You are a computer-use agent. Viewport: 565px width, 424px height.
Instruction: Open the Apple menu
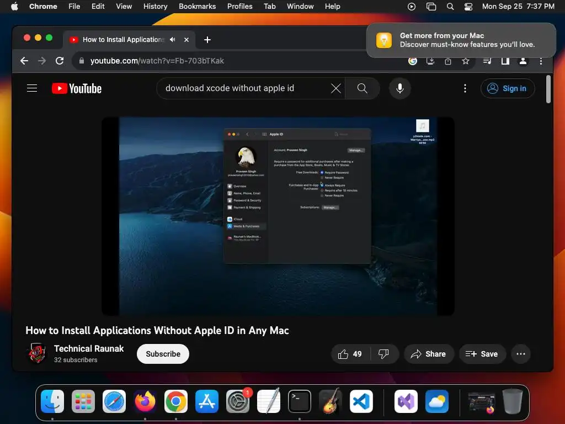coord(14,7)
